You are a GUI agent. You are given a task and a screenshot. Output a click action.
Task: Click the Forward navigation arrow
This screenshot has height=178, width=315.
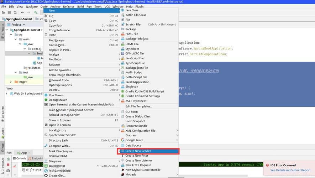click(x=28, y=12)
